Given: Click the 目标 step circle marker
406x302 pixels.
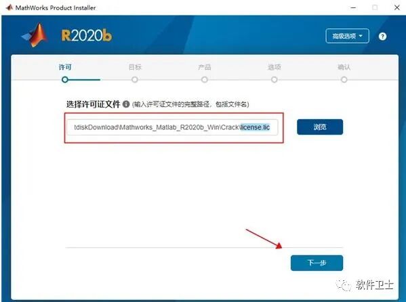Looking at the screenshot, I should (x=135, y=79).
